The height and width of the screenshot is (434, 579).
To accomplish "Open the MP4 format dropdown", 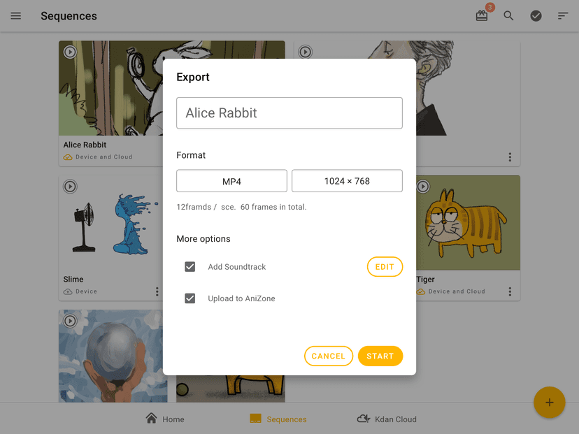I will pos(231,181).
